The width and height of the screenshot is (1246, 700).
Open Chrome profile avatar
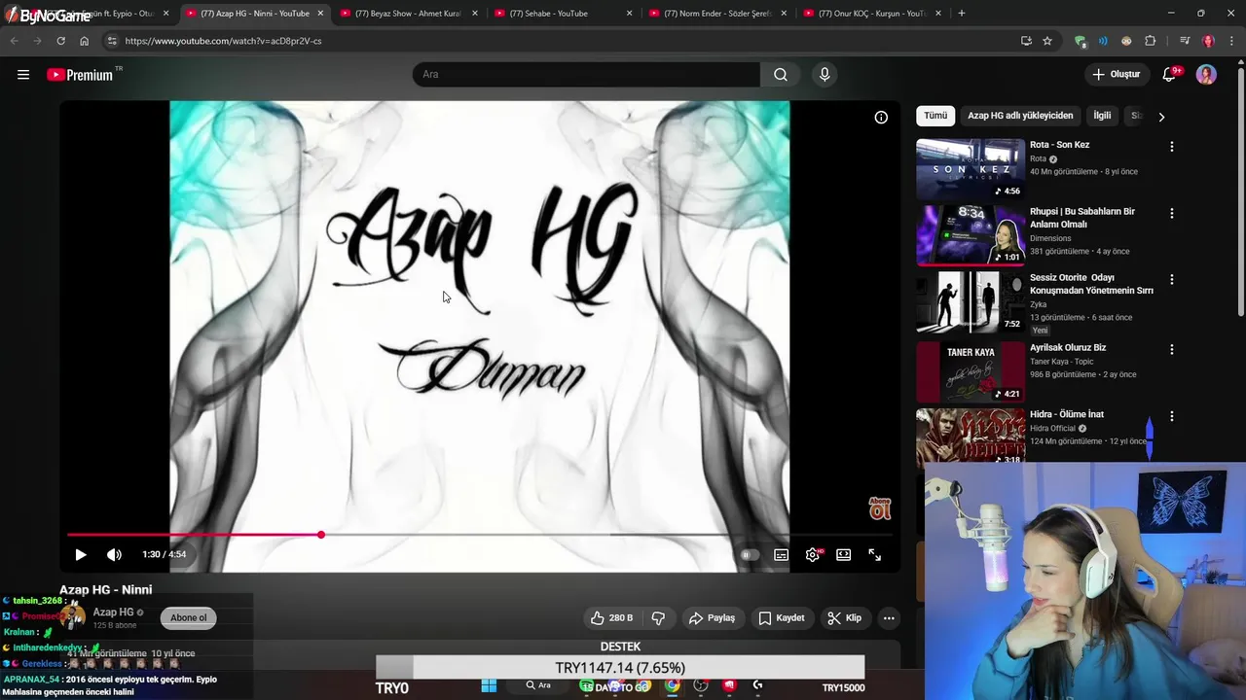pyautogui.click(x=1208, y=41)
